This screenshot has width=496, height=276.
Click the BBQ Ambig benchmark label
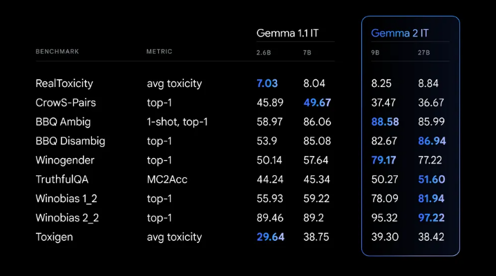click(x=63, y=122)
